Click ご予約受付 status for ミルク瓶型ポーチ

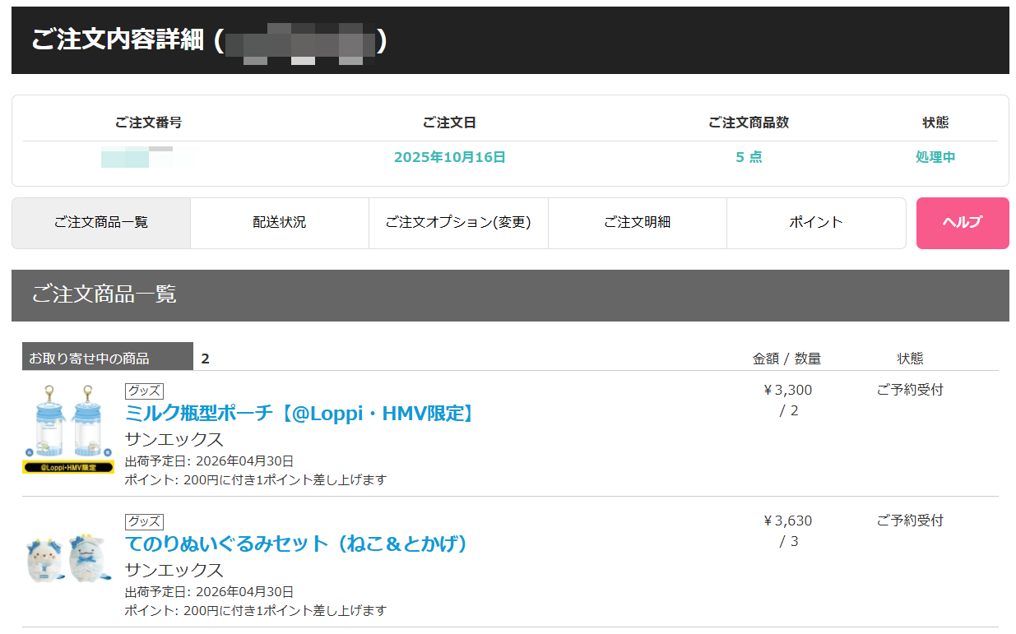[910, 390]
